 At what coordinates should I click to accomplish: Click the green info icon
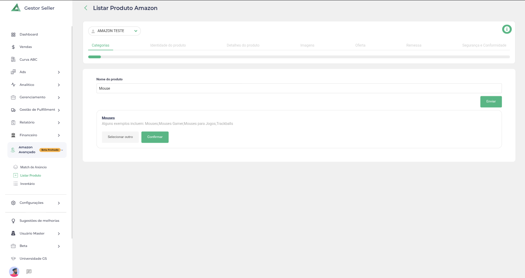[507, 29]
